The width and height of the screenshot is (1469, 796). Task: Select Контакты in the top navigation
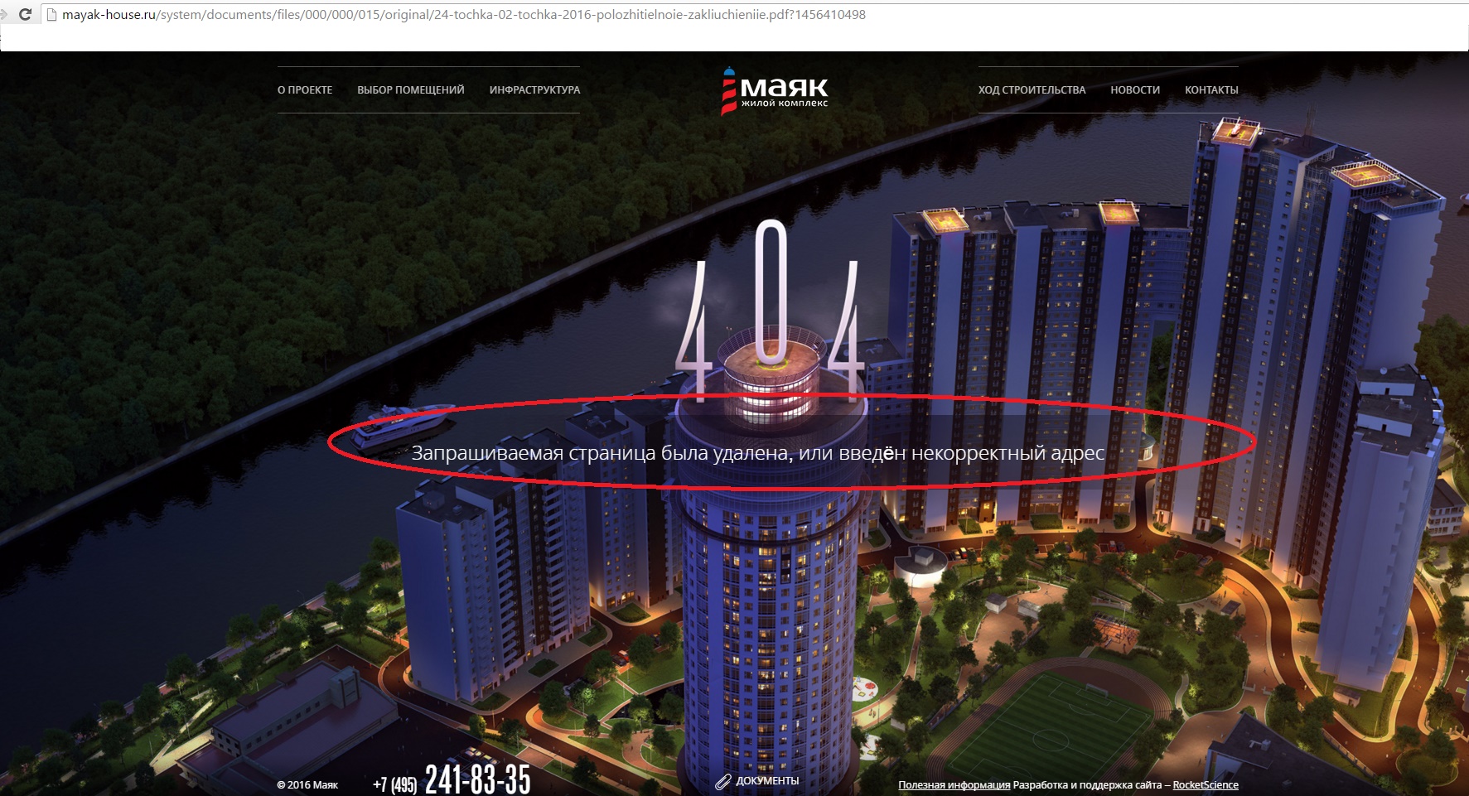click(x=1211, y=90)
